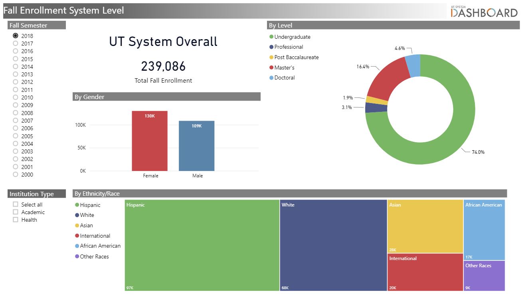The width and height of the screenshot is (524, 298).
Task: Click the Master's legend entry
Action: pos(282,68)
